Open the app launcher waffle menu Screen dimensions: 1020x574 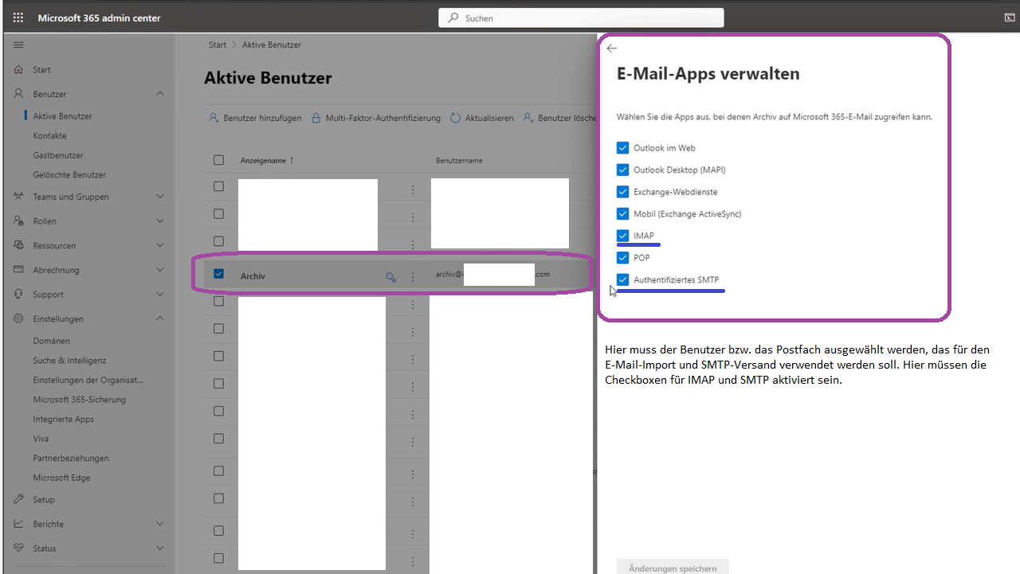click(x=18, y=18)
